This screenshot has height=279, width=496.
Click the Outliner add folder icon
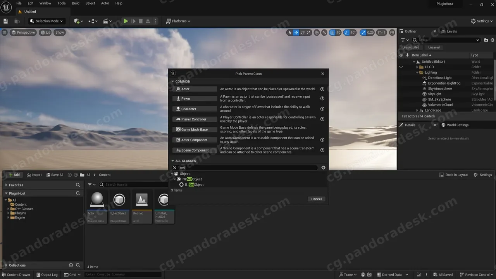coord(486,40)
